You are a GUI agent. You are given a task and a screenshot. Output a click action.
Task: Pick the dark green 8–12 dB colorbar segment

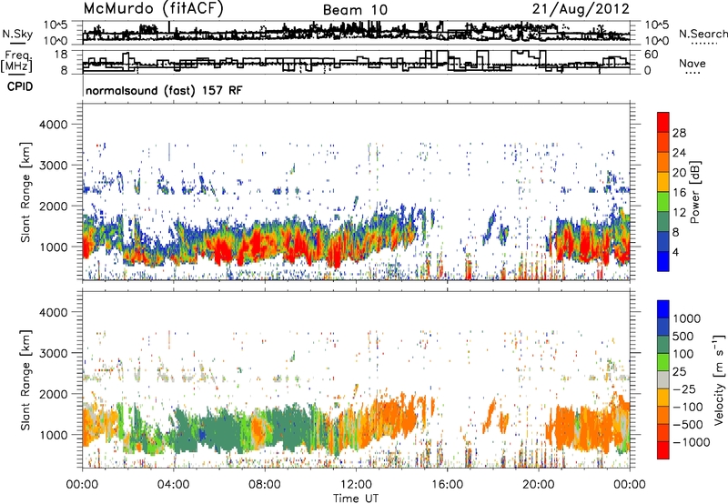pyautogui.click(x=663, y=222)
